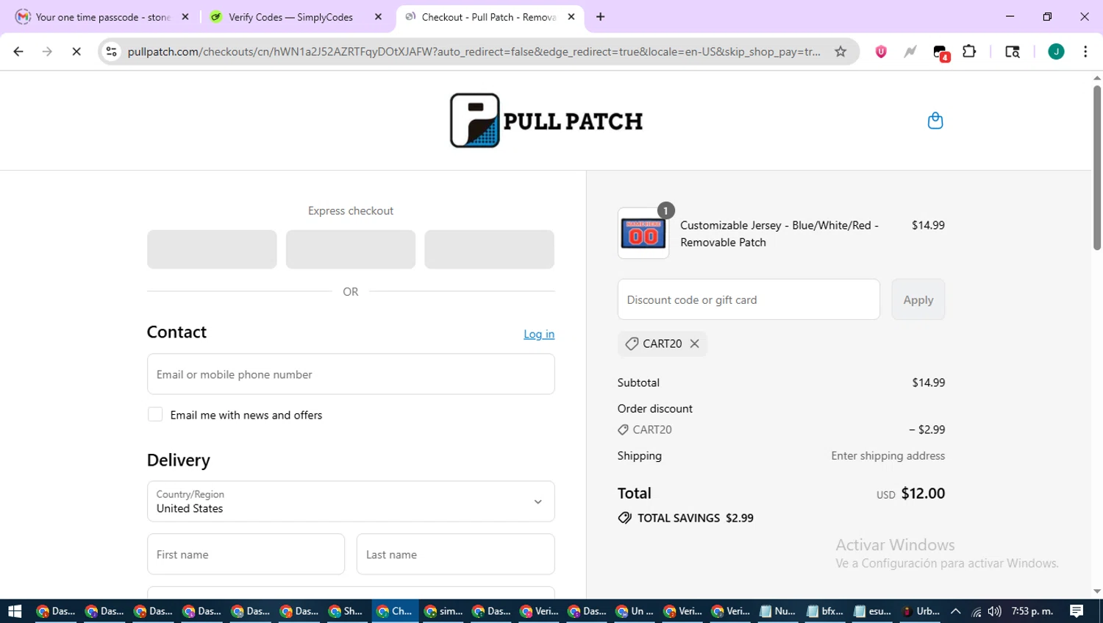Stop the page loading with the X button
This screenshot has height=623, width=1103.
[x=76, y=51]
